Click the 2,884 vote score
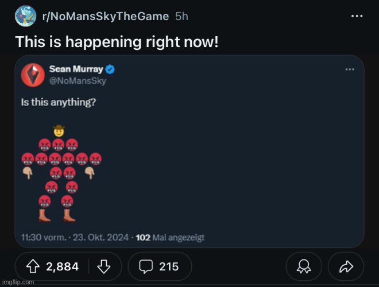Viewport: 379px width, 287px height. pyautogui.click(x=63, y=267)
